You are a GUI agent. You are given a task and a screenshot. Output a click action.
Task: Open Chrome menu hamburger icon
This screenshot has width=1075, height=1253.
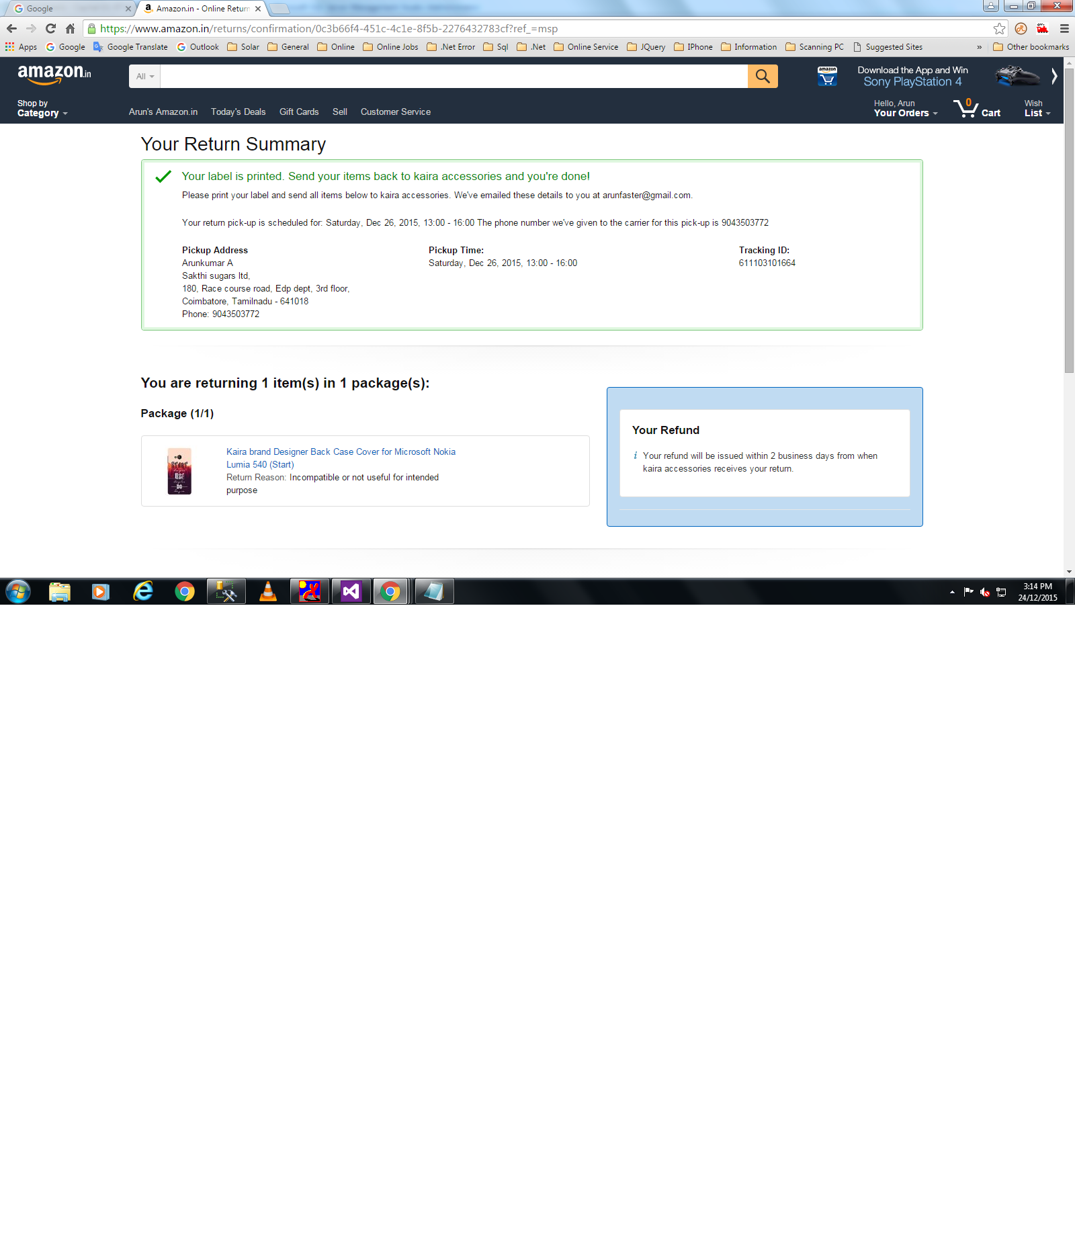(1064, 29)
